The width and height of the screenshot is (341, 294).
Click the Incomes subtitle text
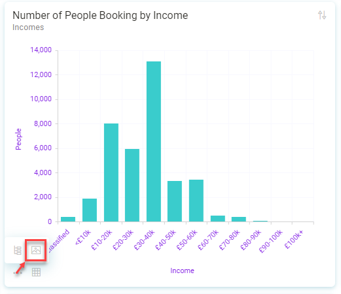[28, 27]
